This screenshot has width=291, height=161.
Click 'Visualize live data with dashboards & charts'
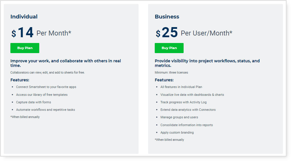coord(192,95)
